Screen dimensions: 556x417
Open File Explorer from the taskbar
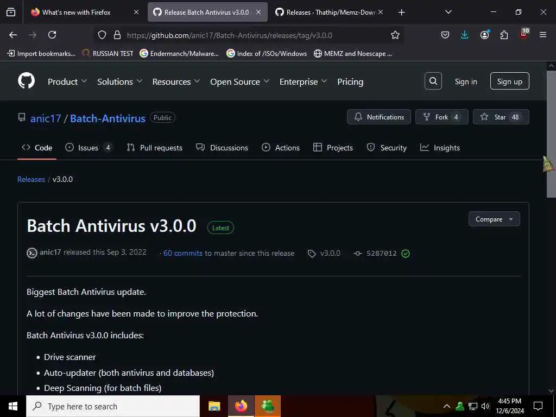coord(214,406)
